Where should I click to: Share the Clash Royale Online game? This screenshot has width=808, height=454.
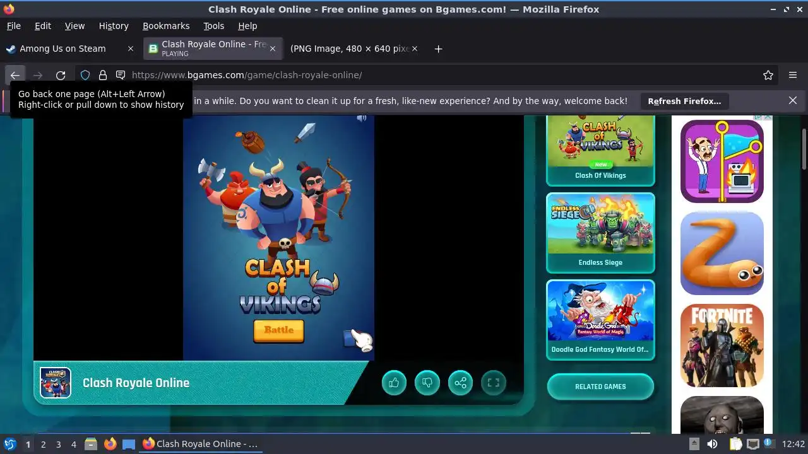point(460,383)
